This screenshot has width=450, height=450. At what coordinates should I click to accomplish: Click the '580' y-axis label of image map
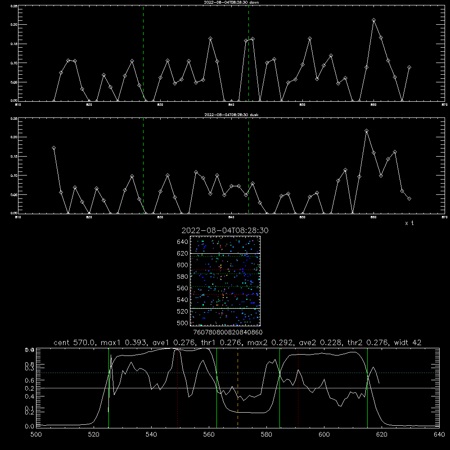[x=182, y=276]
